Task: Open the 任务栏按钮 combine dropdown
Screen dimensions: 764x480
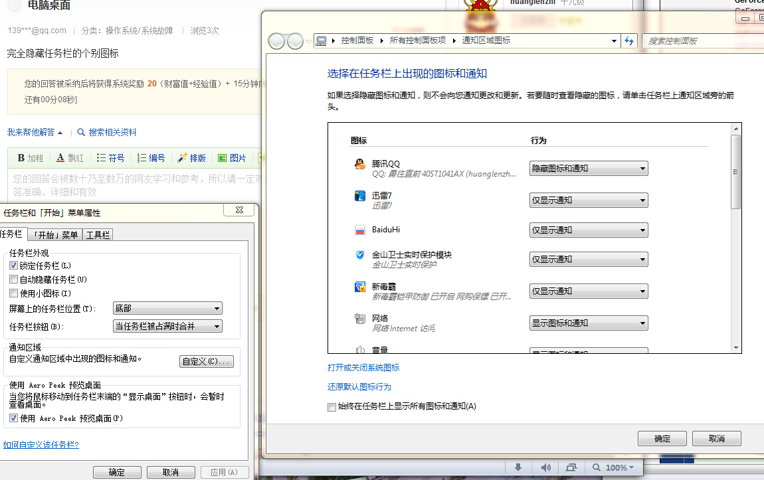Action: coord(167,326)
